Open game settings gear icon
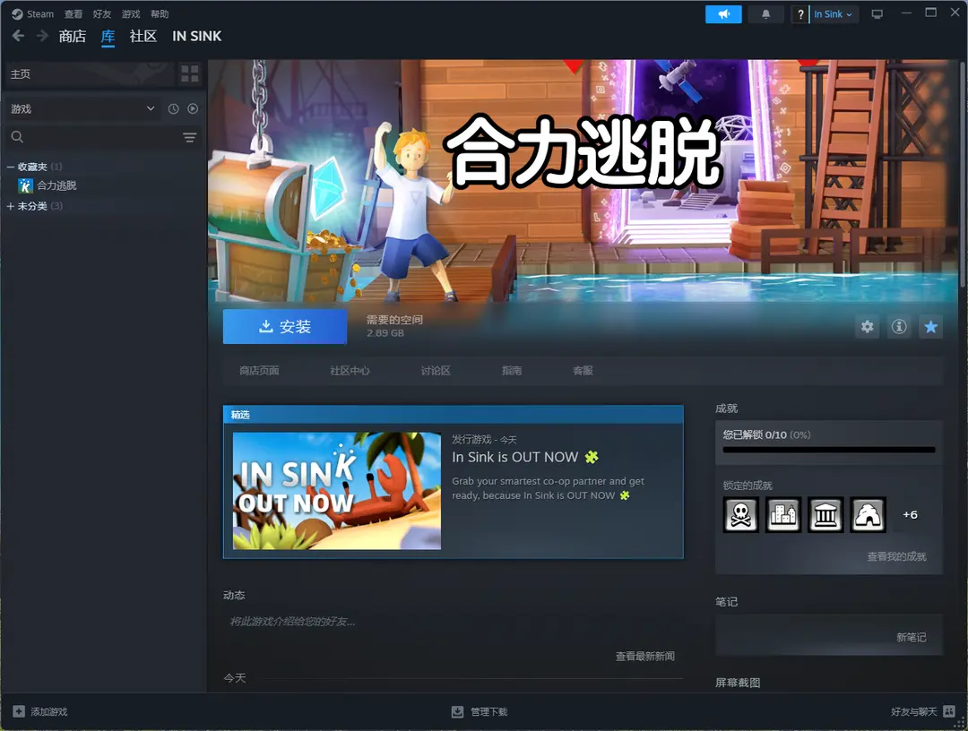Image resolution: width=968 pixels, height=731 pixels. (x=868, y=326)
